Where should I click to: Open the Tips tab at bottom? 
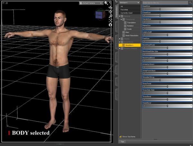[122, 142]
